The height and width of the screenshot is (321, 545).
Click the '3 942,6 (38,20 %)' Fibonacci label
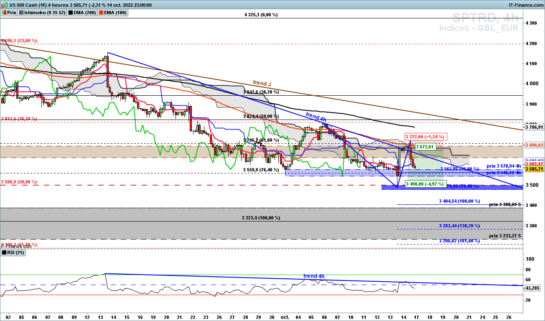point(261,92)
